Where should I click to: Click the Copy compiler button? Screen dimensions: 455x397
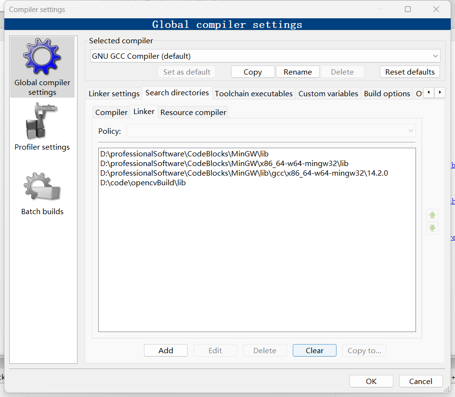click(x=253, y=72)
